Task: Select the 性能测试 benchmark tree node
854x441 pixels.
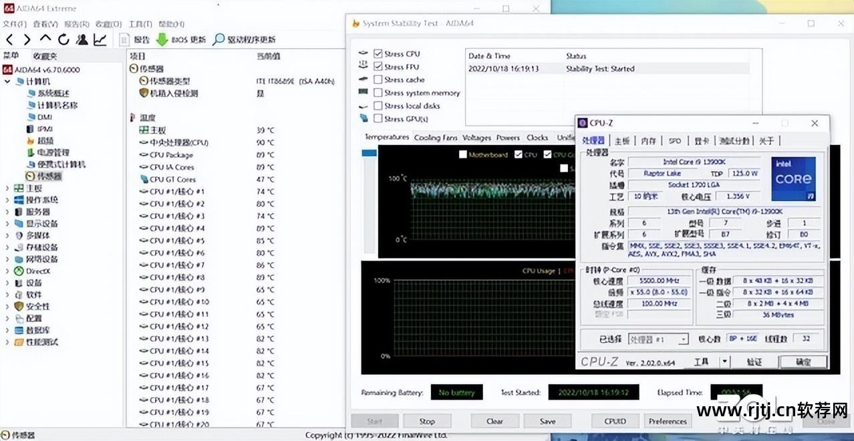Action: click(x=36, y=342)
